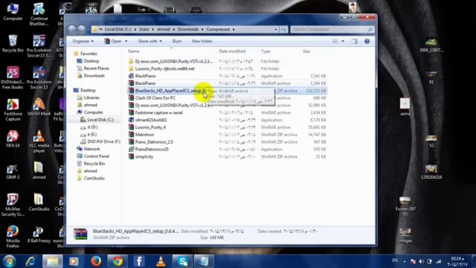
Task: Click Explorer's Forward navigation arrow
Action: (x=81, y=29)
